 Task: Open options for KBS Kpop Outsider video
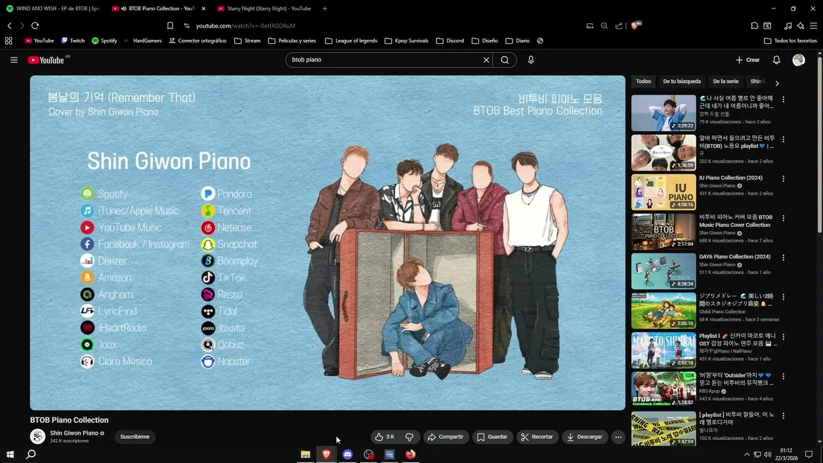783,376
